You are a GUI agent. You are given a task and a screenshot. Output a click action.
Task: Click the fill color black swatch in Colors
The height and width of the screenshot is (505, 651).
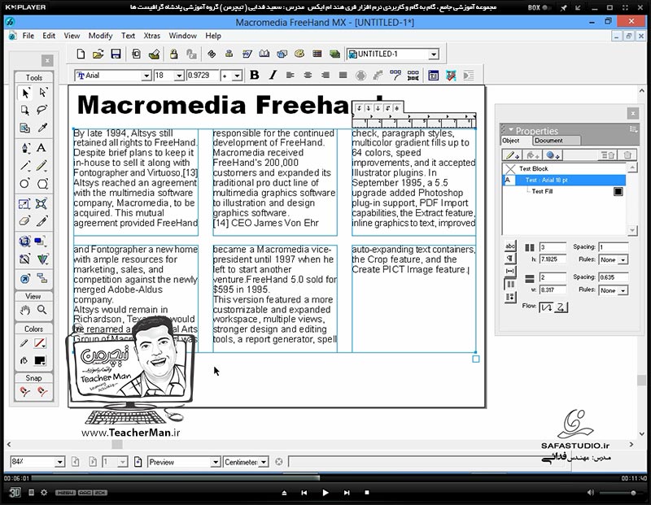40,360
